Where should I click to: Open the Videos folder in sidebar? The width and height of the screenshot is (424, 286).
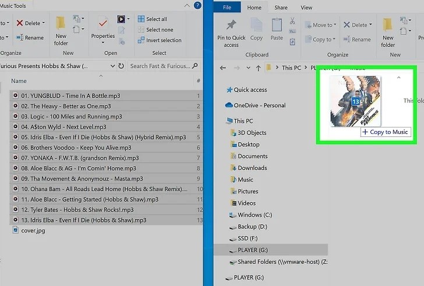pyautogui.click(x=243, y=203)
